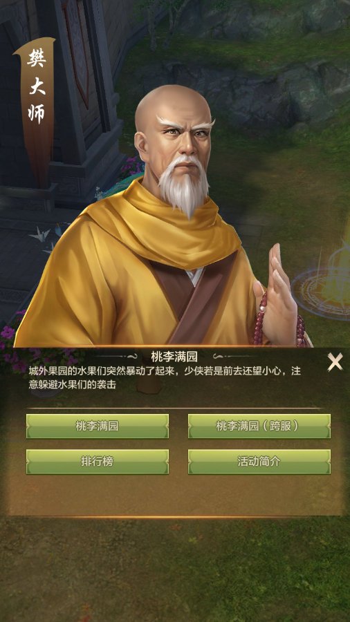The width and height of the screenshot is (350, 622).
Task: Click the 桃李满园 dialog title
Action: click(x=174, y=357)
